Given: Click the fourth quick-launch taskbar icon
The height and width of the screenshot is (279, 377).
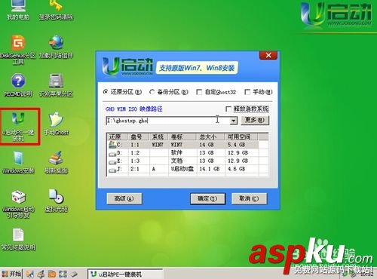Looking at the screenshot, I should point(63,274).
